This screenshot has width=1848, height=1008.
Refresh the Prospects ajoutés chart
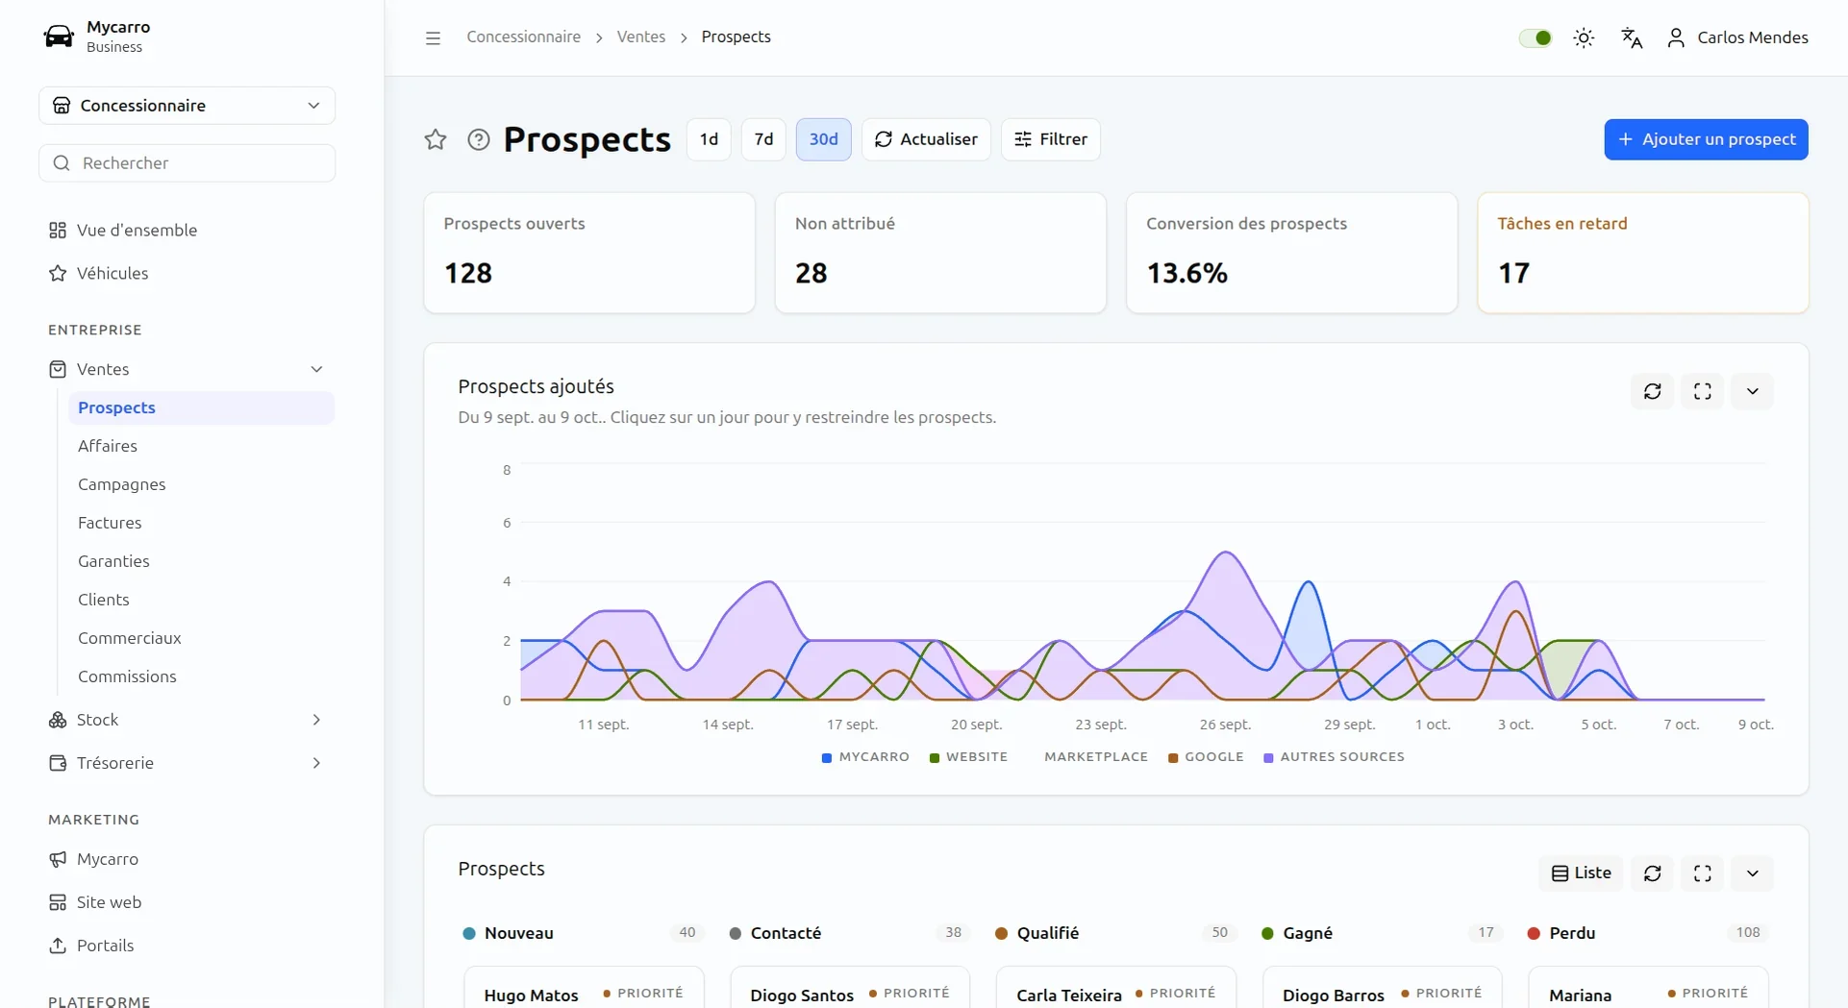pos(1652,391)
